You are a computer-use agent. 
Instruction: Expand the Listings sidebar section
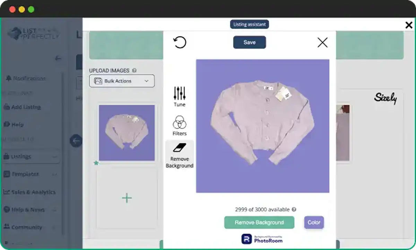tap(31, 157)
